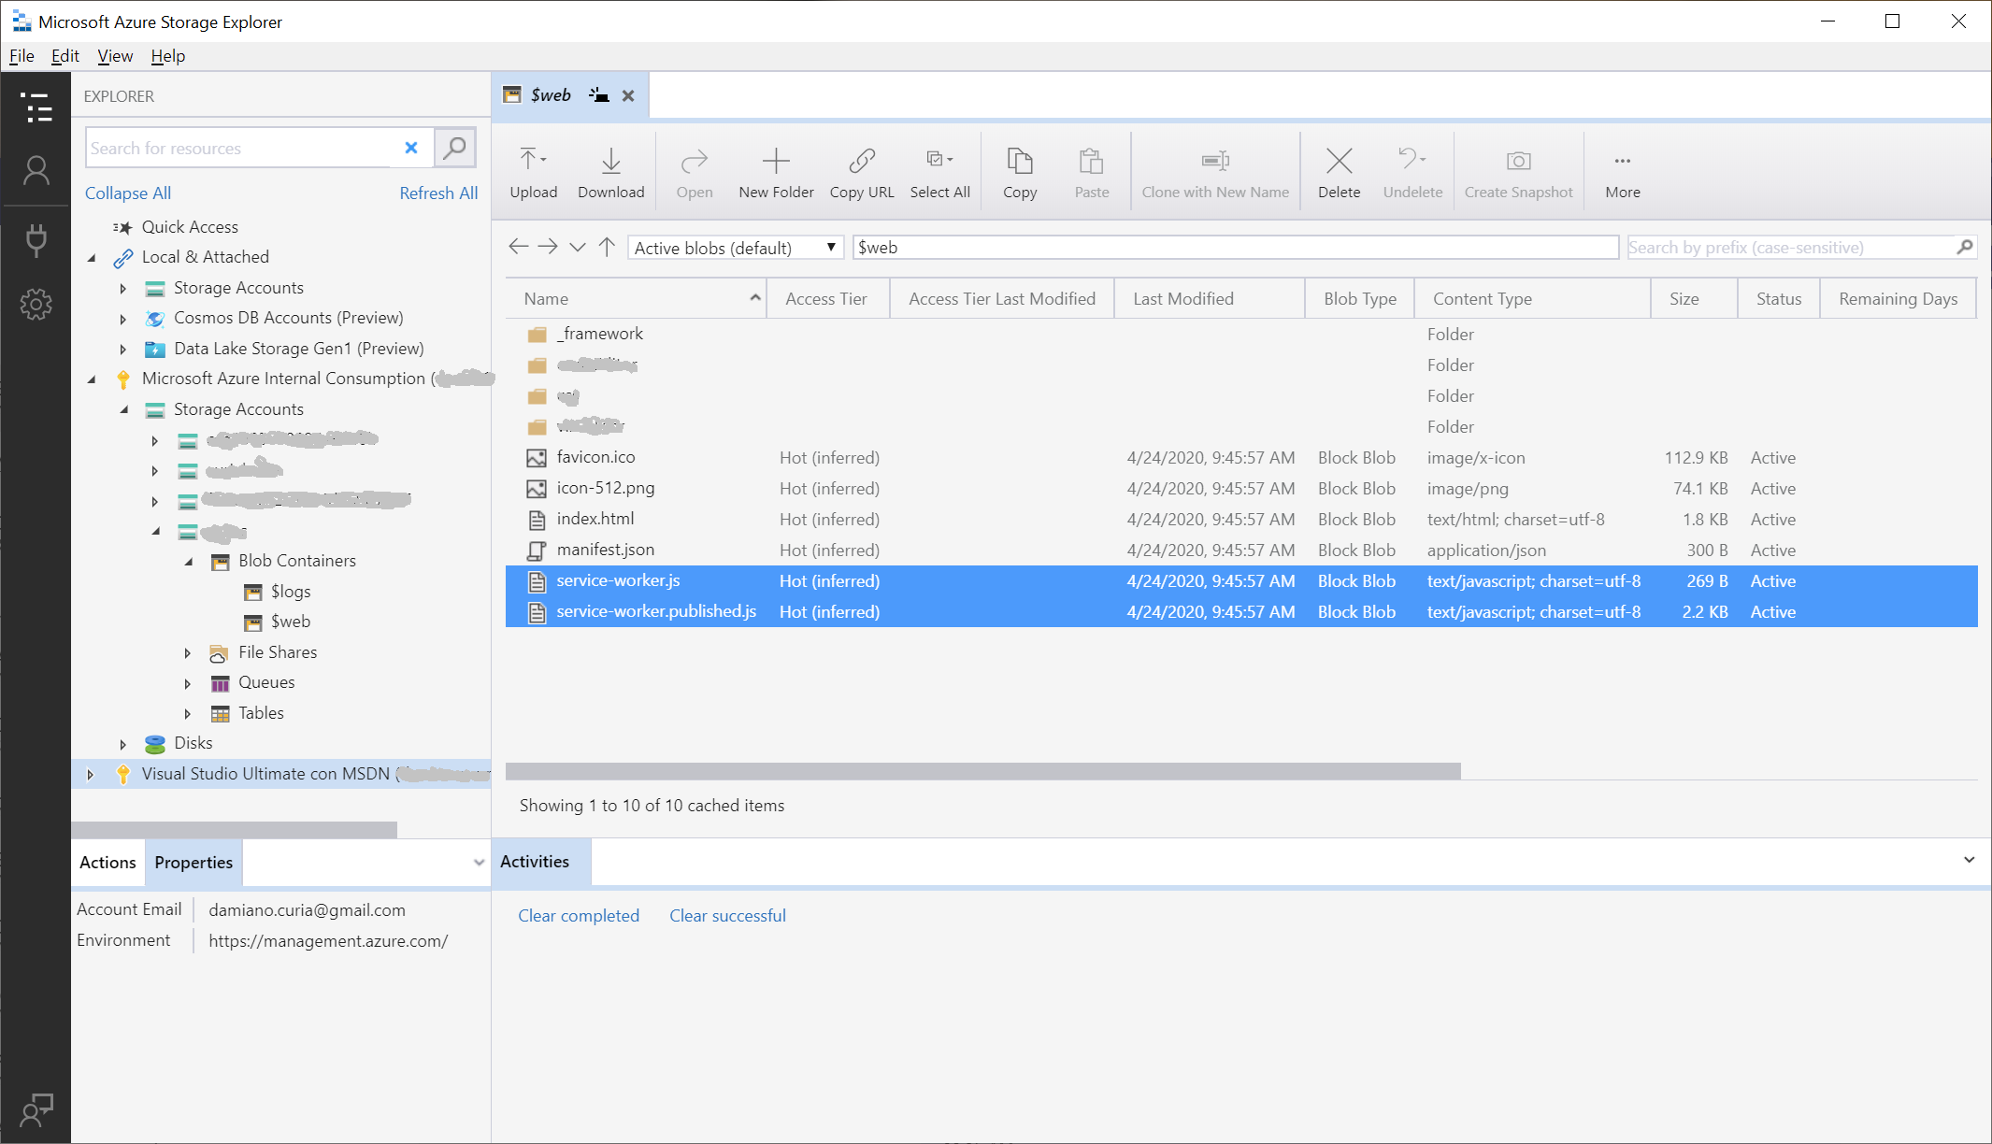Viewport: 1992px width, 1144px height.
Task: Expand Visual Studio Ultimate con MSDN subscription
Action: coord(90,774)
